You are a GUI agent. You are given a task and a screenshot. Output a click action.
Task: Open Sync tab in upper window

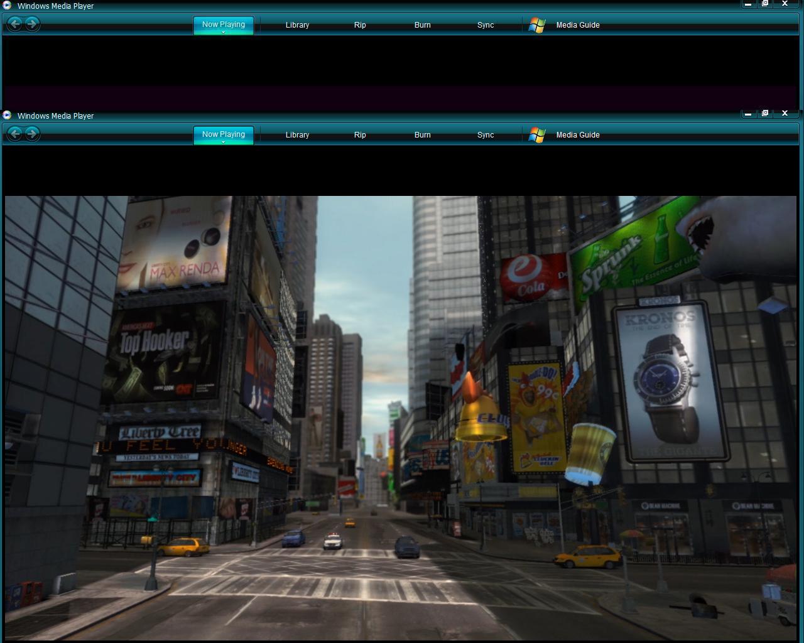click(486, 25)
